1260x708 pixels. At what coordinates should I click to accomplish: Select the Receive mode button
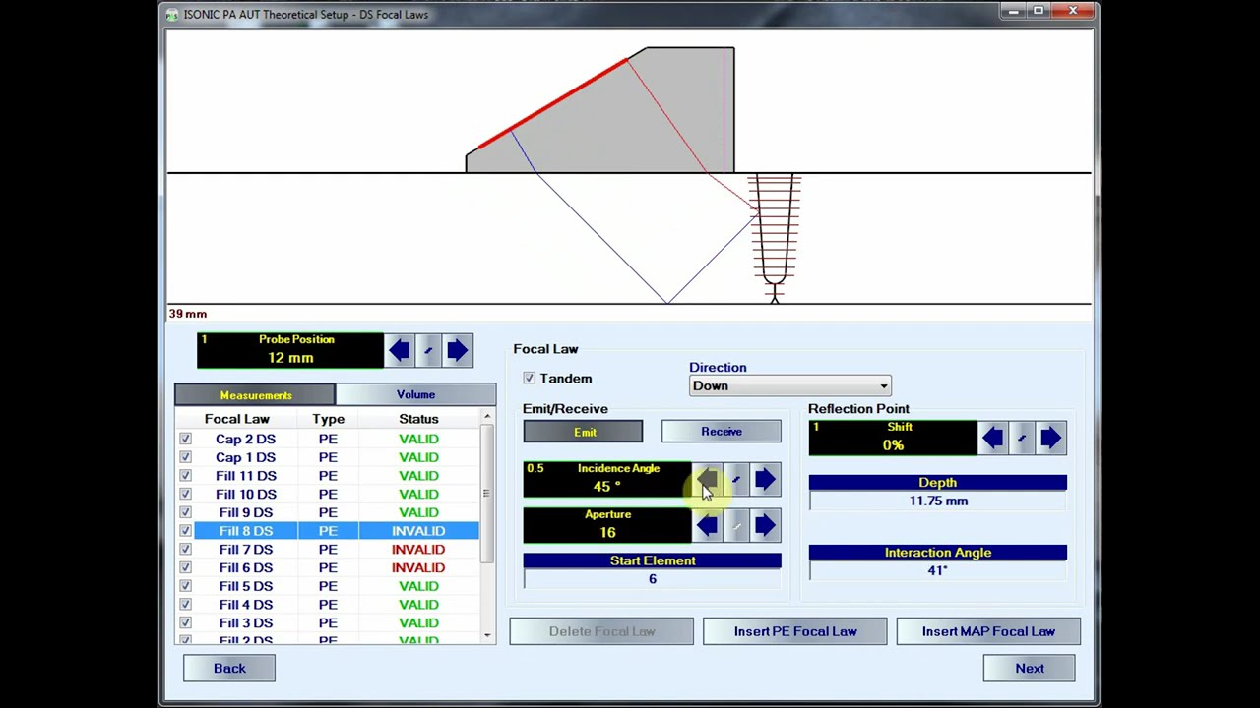[722, 432]
